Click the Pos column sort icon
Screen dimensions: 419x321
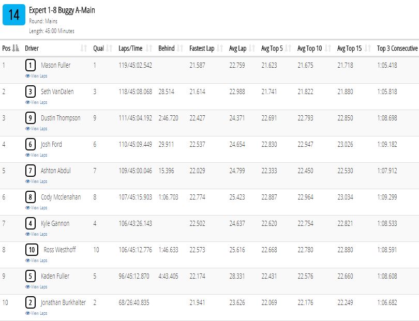pyautogui.click(x=16, y=48)
